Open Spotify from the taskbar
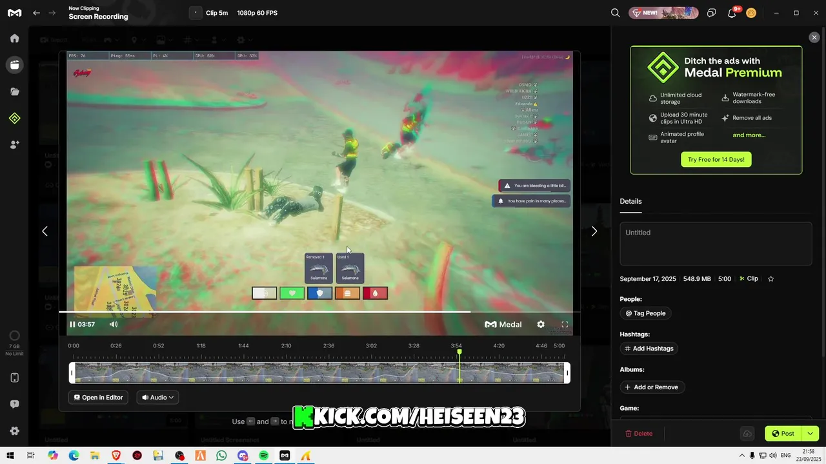 click(264, 456)
